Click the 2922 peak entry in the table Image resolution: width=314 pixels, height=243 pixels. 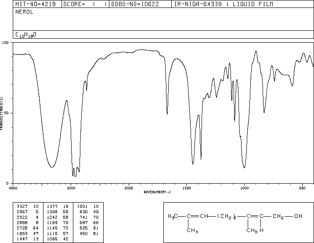(x=22, y=217)
